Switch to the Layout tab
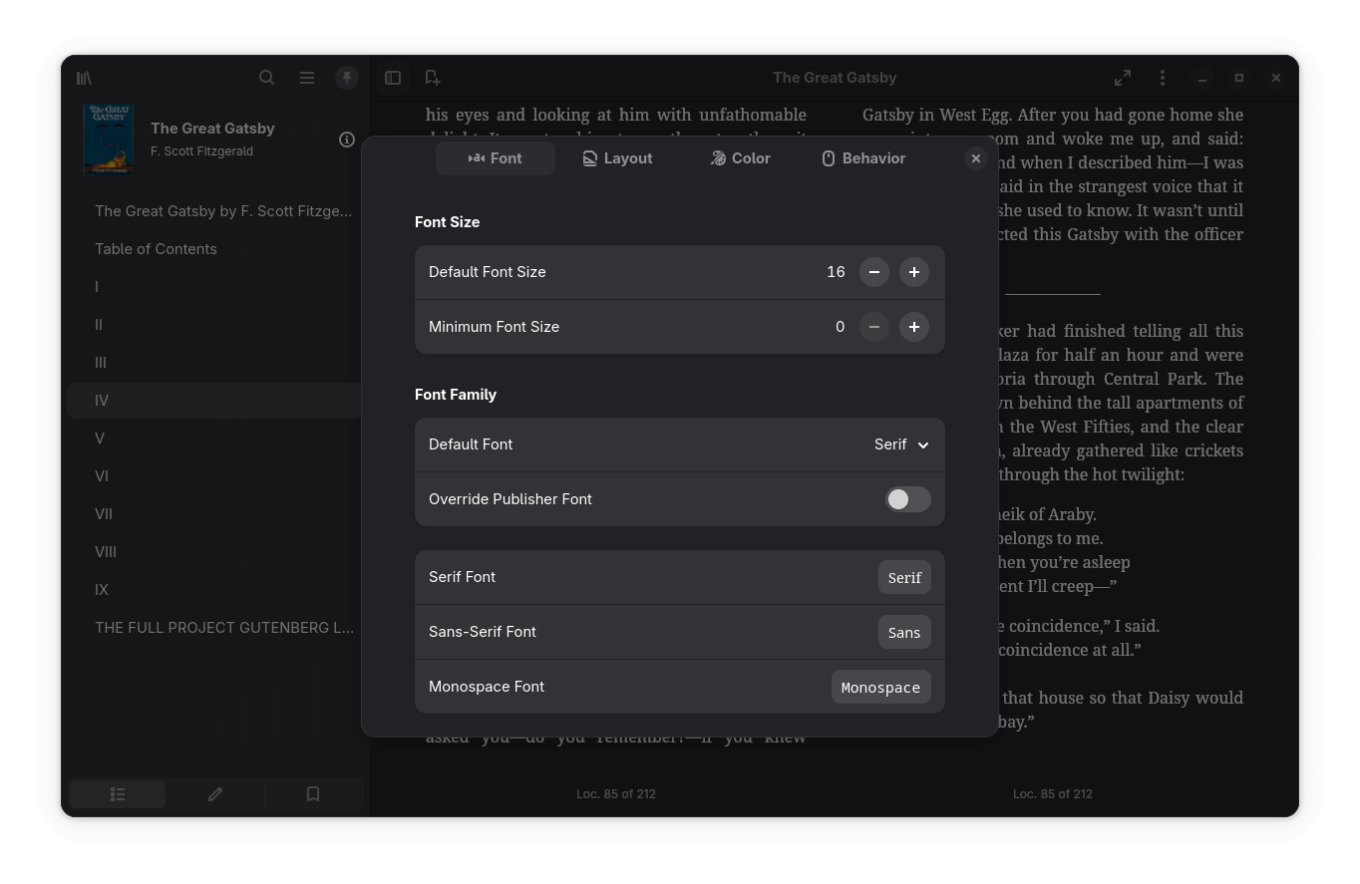 point(617,158)
